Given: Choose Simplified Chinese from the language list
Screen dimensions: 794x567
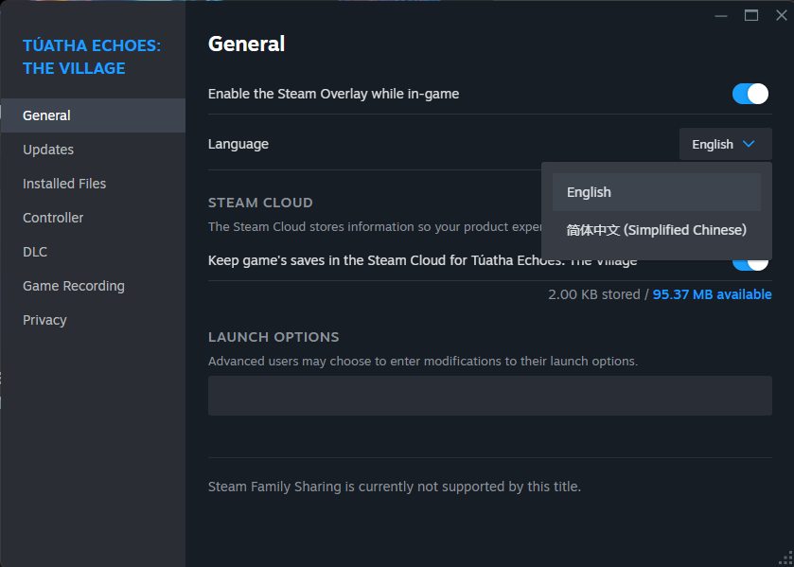Looking at the screenshot, I should (x=656, y=230).
